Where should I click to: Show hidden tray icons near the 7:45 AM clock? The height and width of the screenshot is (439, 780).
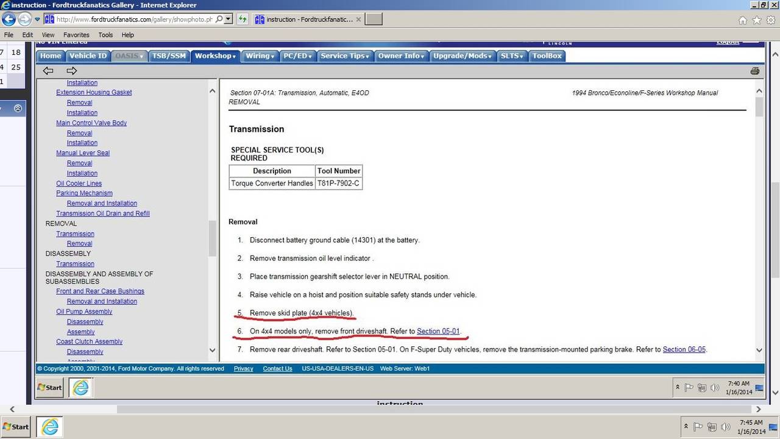[686, 427]
